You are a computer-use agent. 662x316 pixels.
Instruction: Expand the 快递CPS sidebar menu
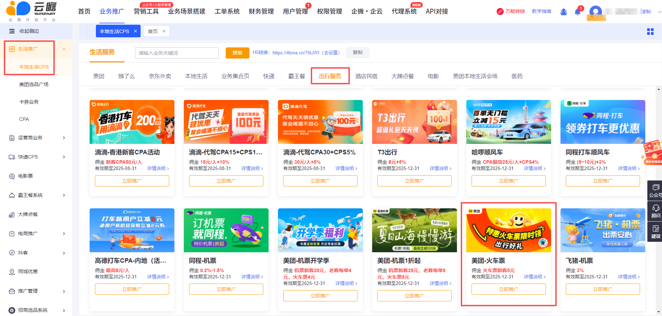coord(64,157)
